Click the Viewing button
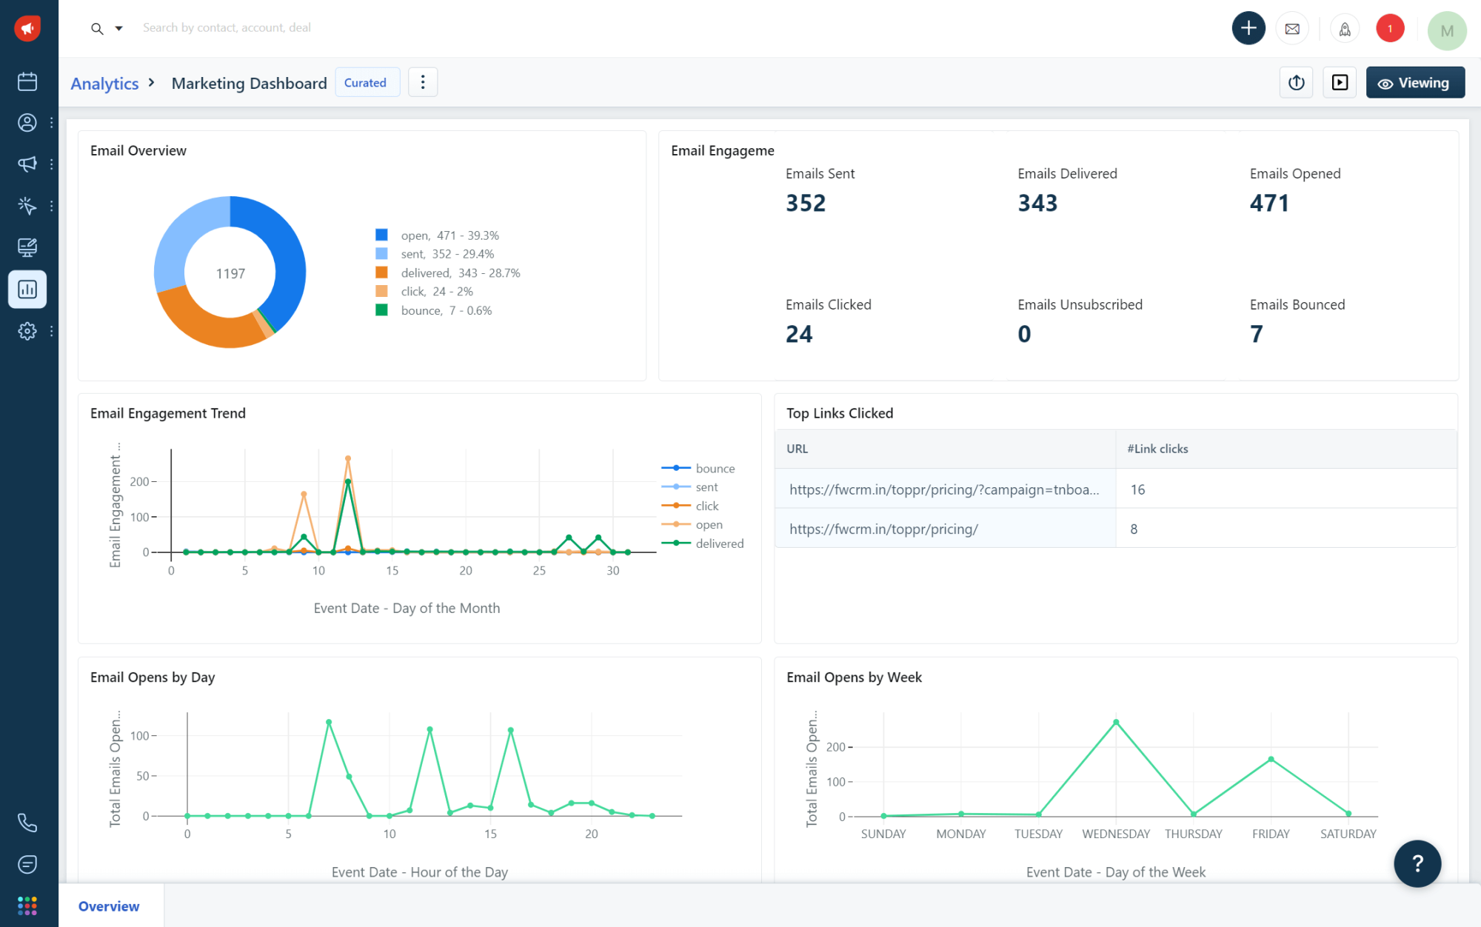Image resolution: width=1481 pixels, height=927 pixels. [1415, 82]
